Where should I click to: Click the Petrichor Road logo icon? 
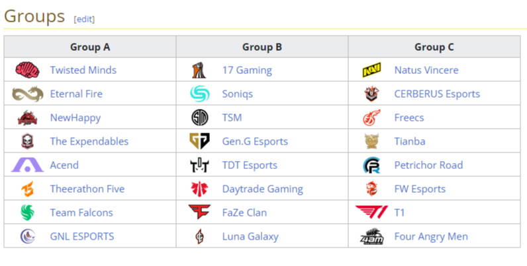click(371, 165)
